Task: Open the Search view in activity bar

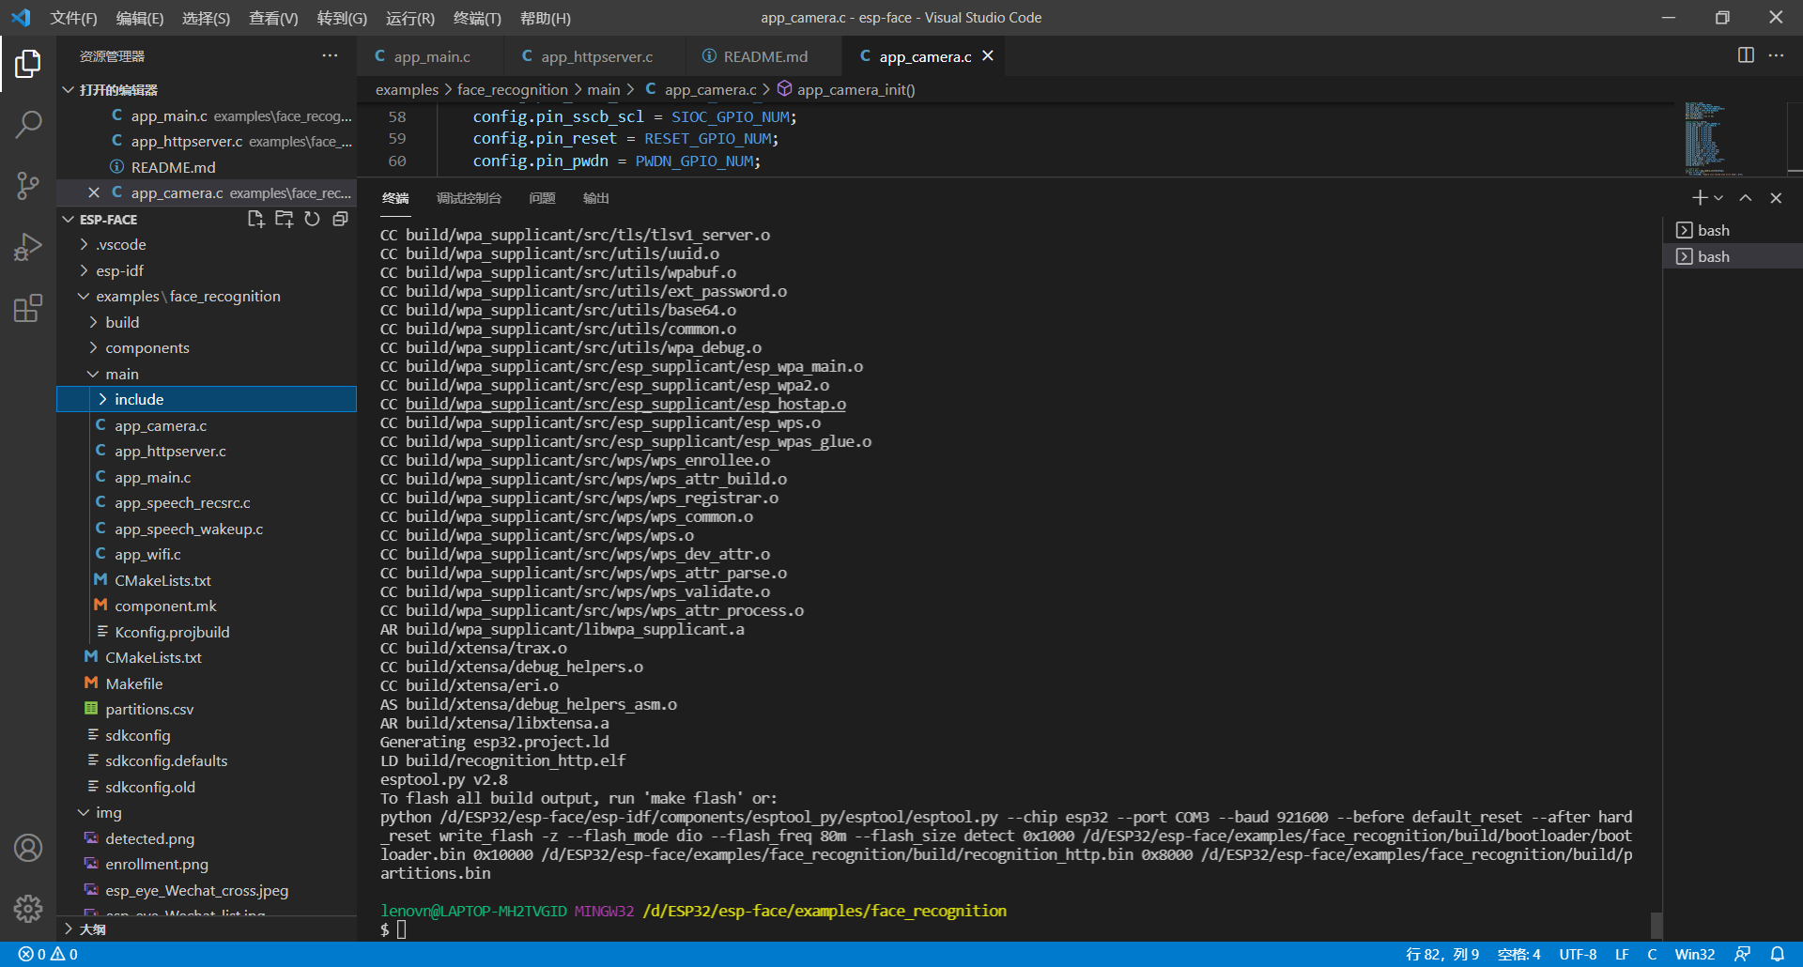Action: tap(28, 125)
